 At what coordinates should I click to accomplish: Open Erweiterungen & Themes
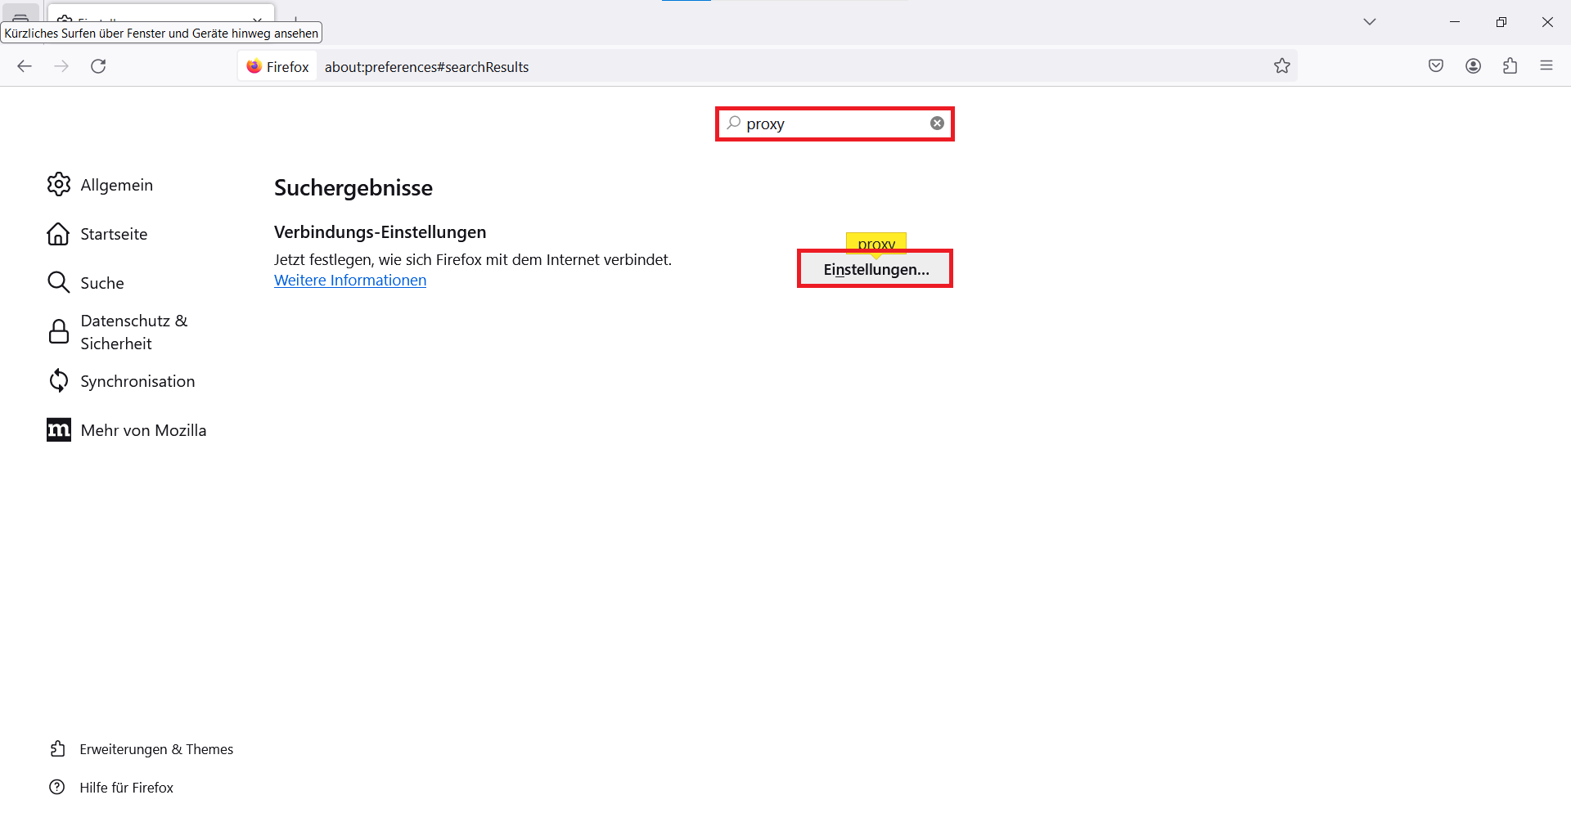pyautogui.click(x=155, y=749)
